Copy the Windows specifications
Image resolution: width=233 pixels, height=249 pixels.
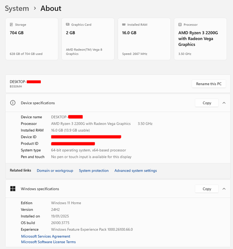click(207, 189)
